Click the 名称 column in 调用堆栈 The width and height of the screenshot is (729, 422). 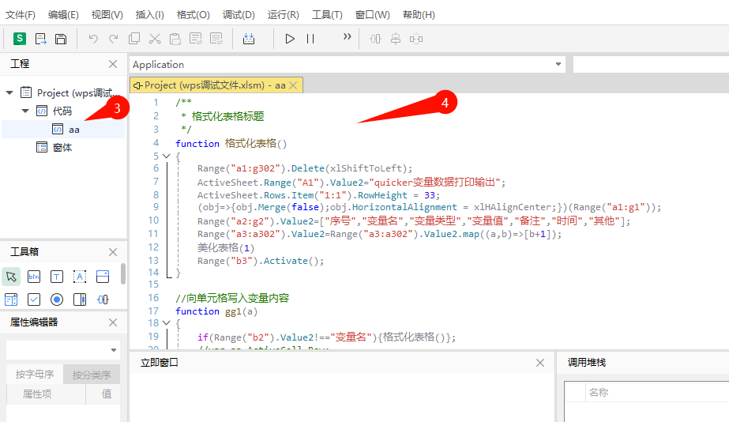(599, 392)
